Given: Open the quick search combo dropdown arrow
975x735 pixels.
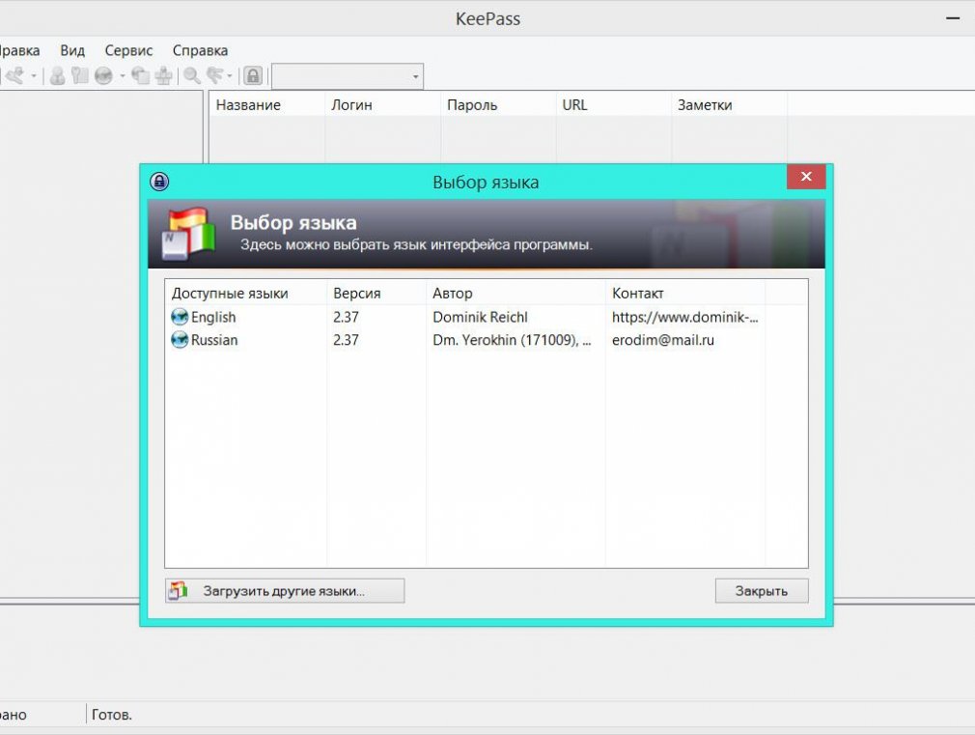Looking at the screenshot, I should [415, 76].
